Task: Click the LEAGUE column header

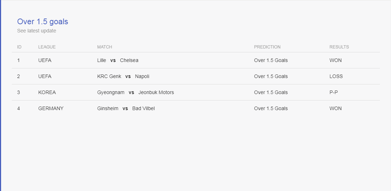Action: coord(47,47)
